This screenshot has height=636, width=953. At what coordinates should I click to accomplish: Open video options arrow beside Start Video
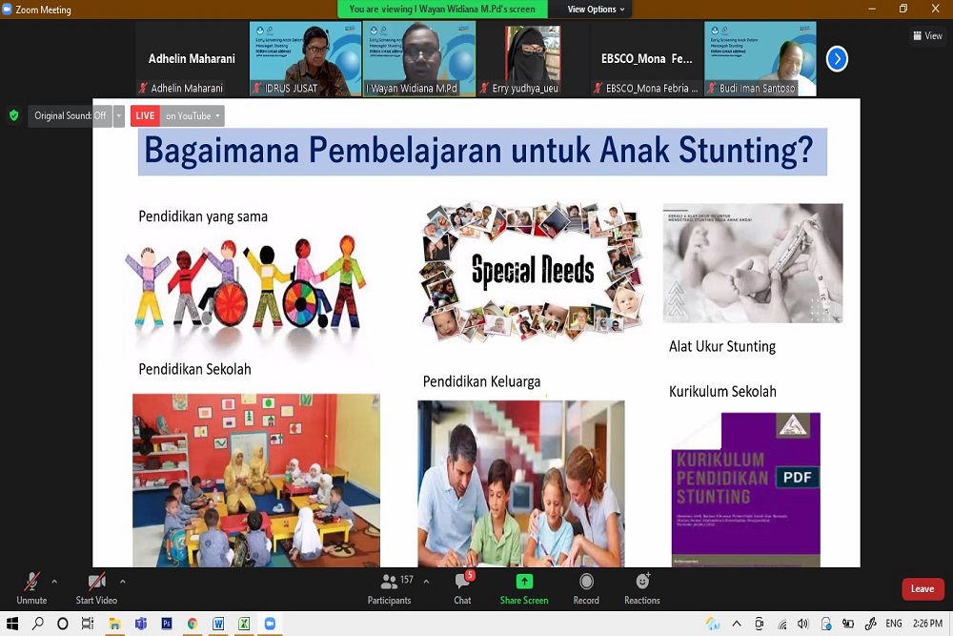click(122, 582)
